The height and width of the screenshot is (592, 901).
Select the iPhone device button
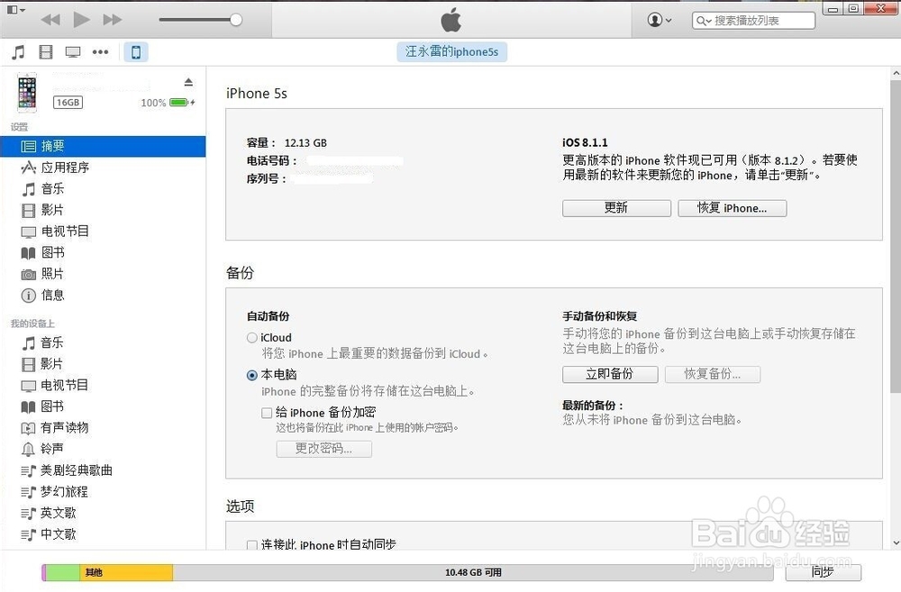coord(136,52)
